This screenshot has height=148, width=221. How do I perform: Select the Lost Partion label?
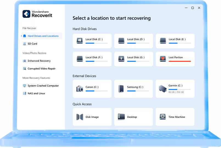pos(176,57)
